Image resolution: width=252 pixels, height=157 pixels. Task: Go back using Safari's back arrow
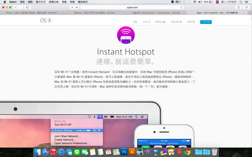tap(16, 7)
